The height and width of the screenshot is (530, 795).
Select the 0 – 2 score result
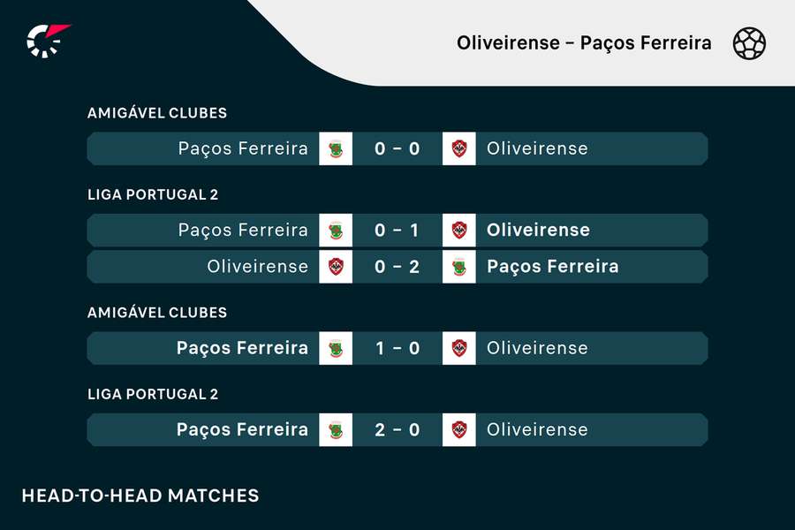(397, 266)
